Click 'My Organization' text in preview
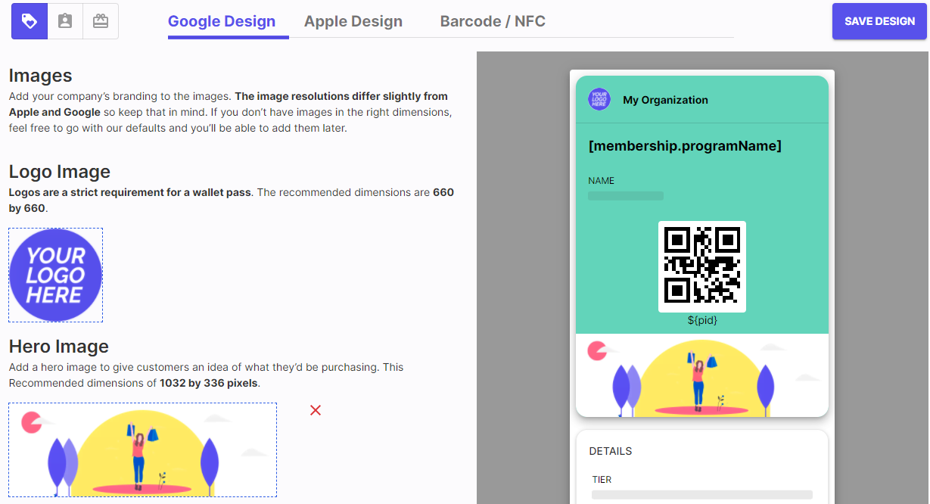 tap(665, 100)
